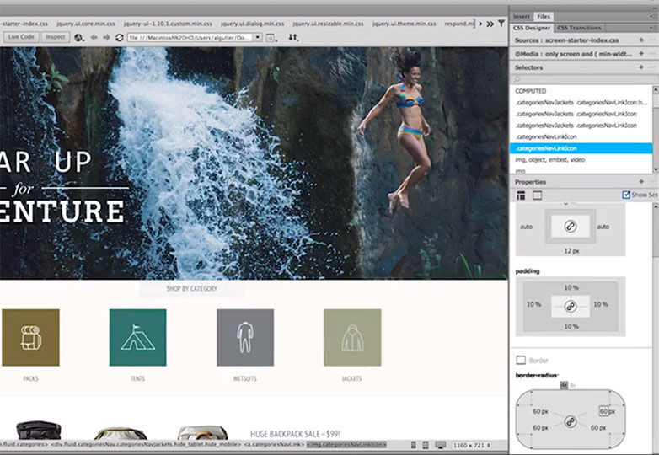Show more related files with the double arrow

coord(489,24)
